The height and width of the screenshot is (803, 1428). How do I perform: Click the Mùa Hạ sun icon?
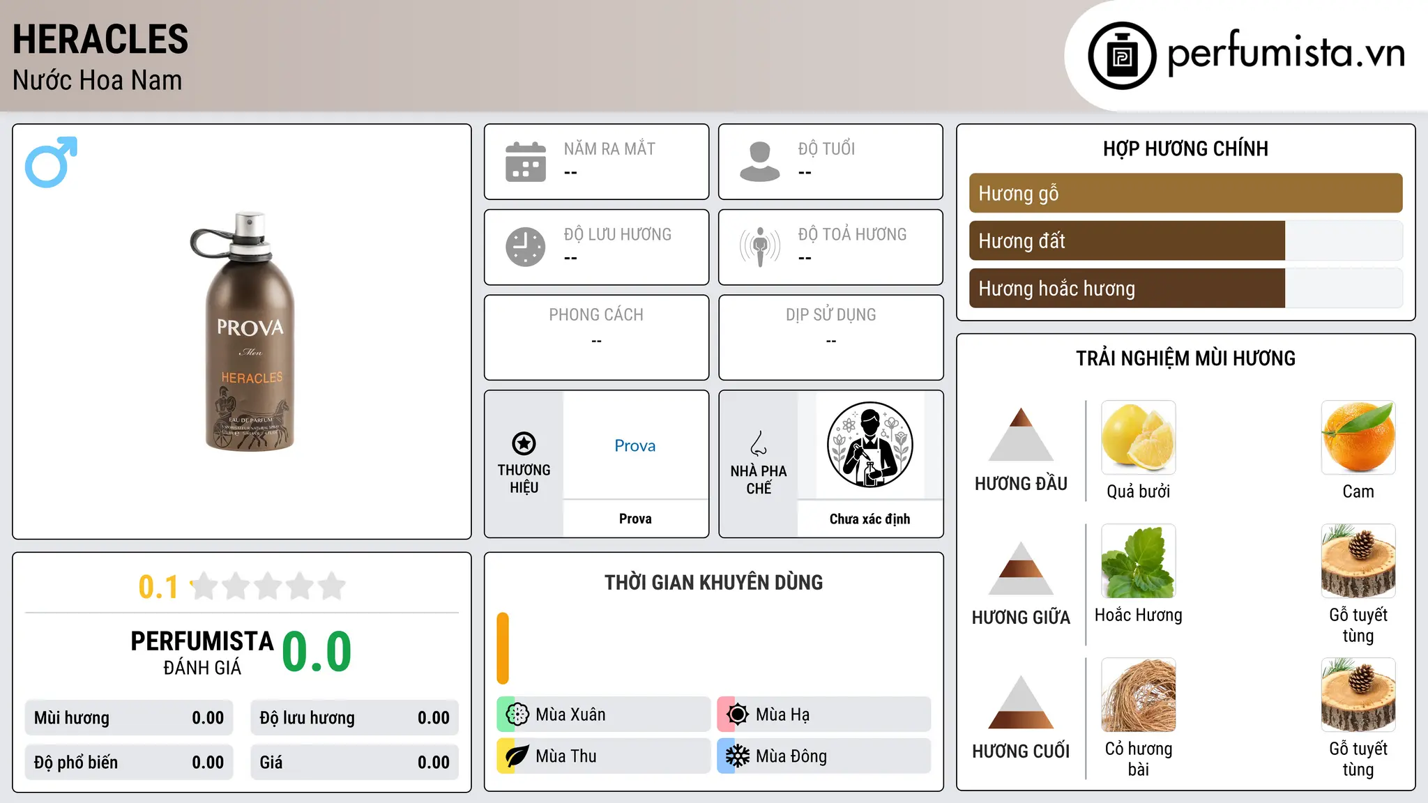click(738, 714)
